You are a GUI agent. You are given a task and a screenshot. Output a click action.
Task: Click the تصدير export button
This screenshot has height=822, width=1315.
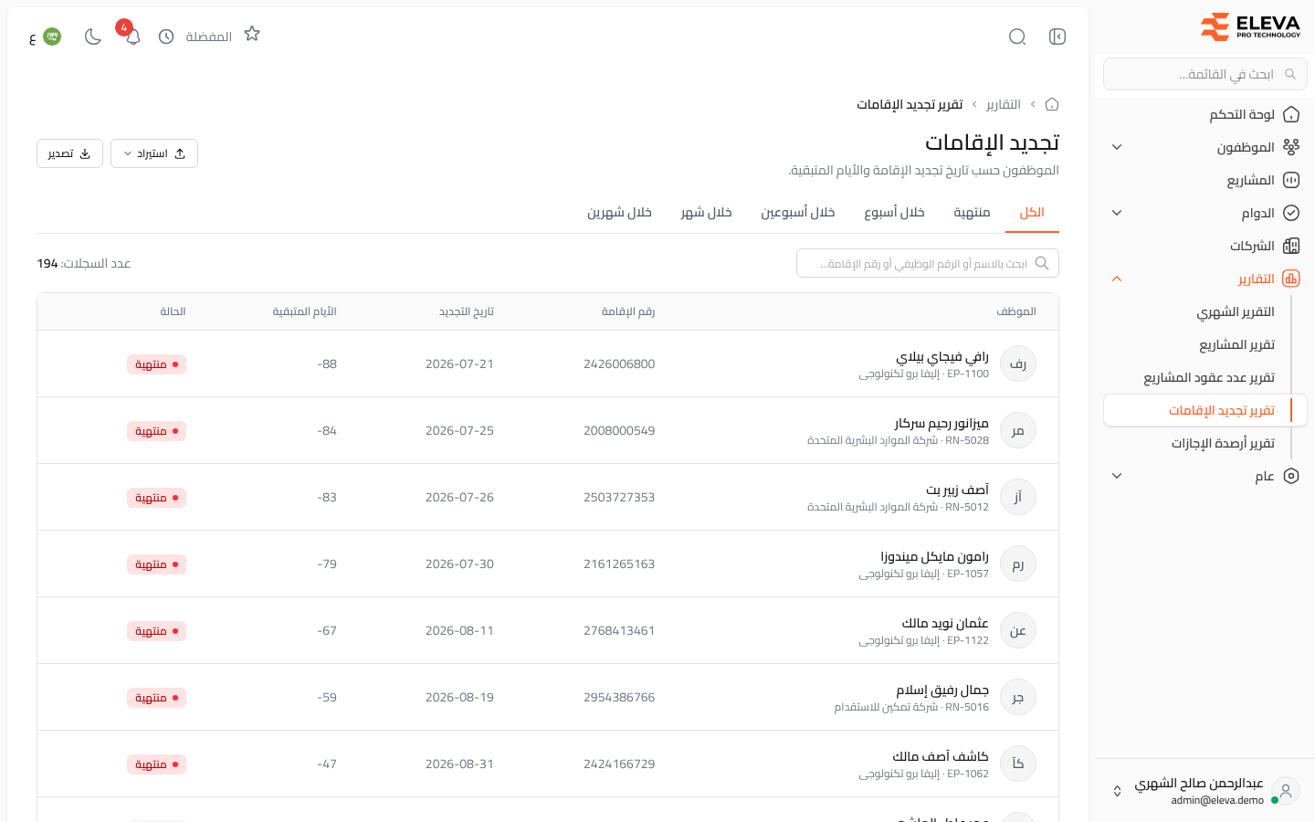69,153
